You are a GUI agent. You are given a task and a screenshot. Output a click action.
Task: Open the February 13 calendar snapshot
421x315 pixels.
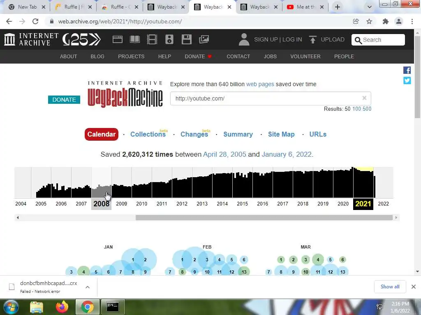pyautogui.click(x=244, y=272)
